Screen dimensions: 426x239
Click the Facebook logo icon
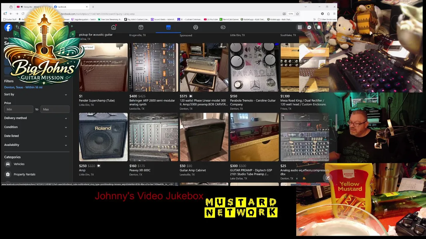(8, 28)
